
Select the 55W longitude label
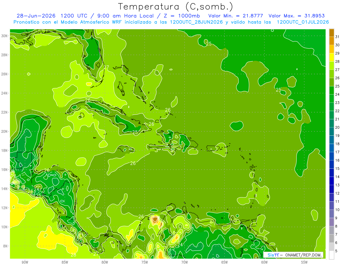(304, 262)
